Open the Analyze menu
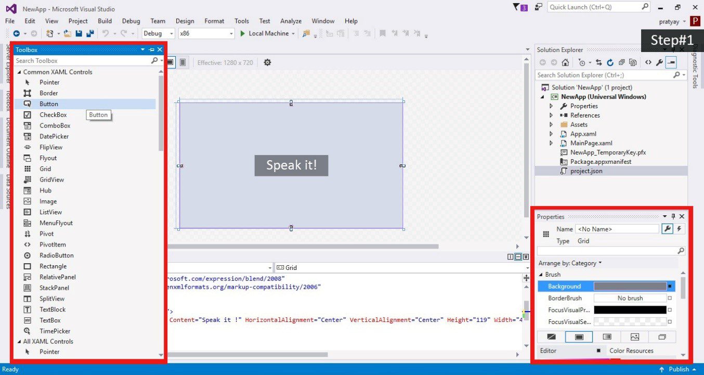Screen dimensions: 704x375 (291, 21)
